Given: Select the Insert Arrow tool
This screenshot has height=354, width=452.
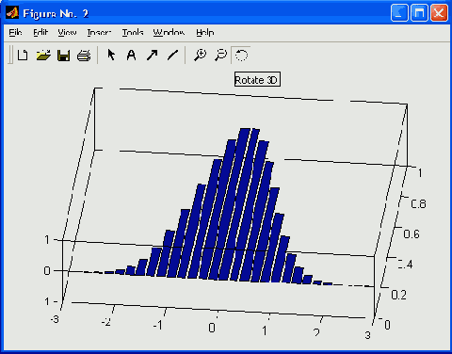Looking at the screenshot, I should point(152,56).
